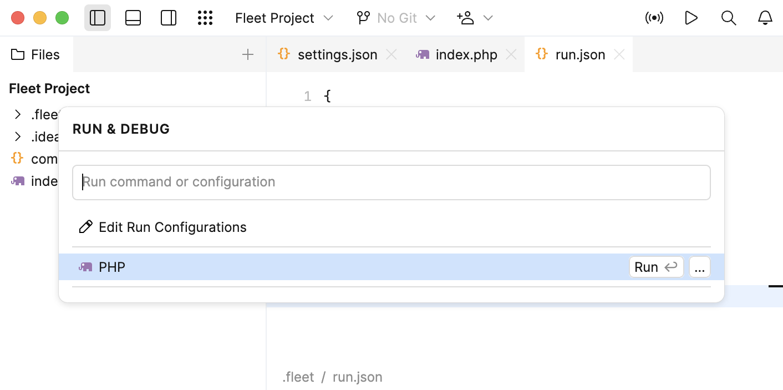The height and width of the screenshot is (390, 783).
Task: Toggle the bottom panel visibility
Action: coord(133,18)
